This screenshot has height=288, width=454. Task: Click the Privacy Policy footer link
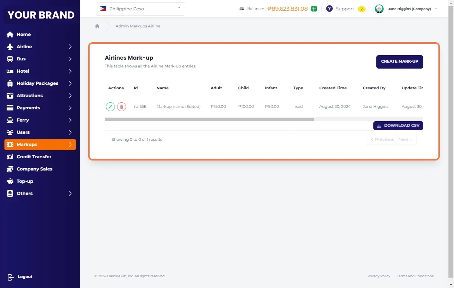point(379,276)
